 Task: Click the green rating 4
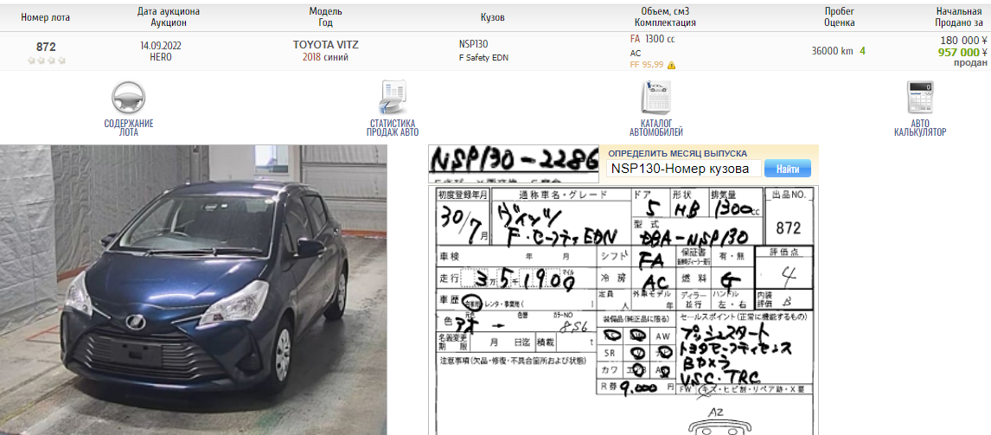tap(863, 50)
